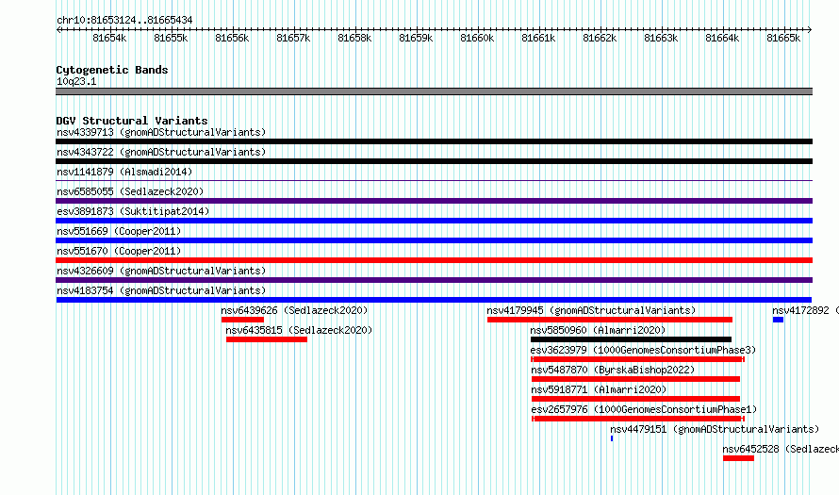Select the Cytogenetic Bands track title
The height and width of the screenshot is (495, 839).
tap(112, 70)
